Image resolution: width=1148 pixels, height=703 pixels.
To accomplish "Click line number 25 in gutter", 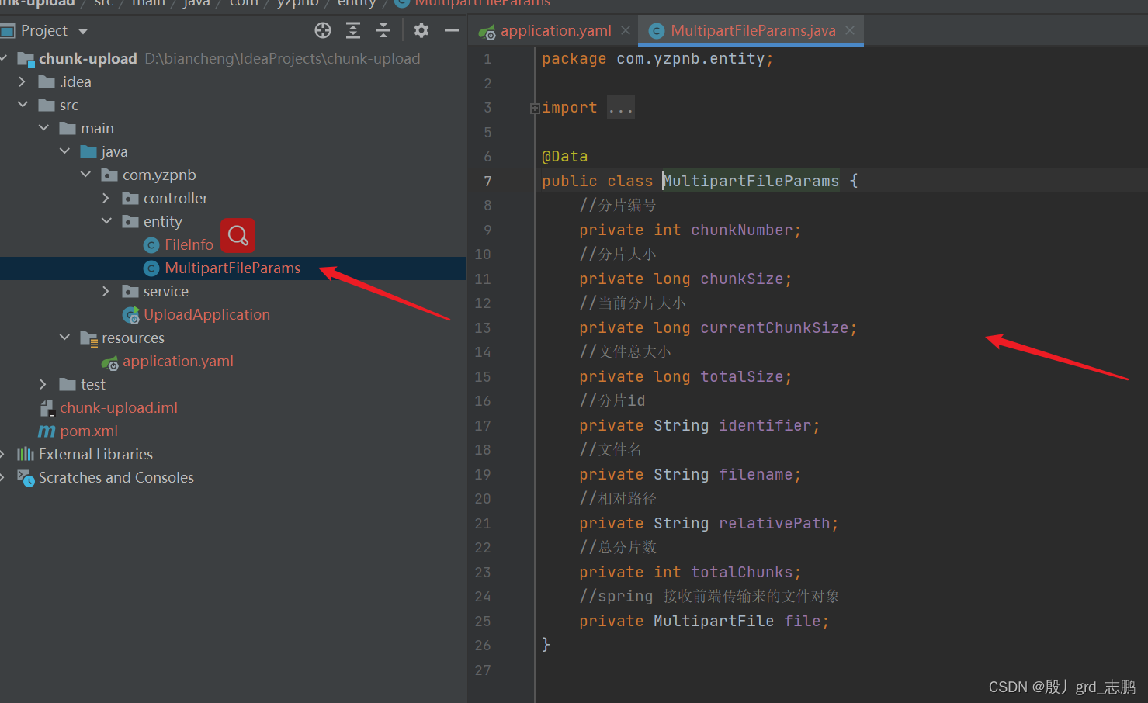I will pos(483,621).
